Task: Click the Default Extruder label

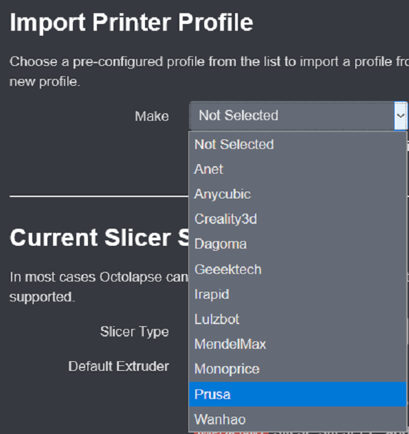Action: (x=119, y=367)
